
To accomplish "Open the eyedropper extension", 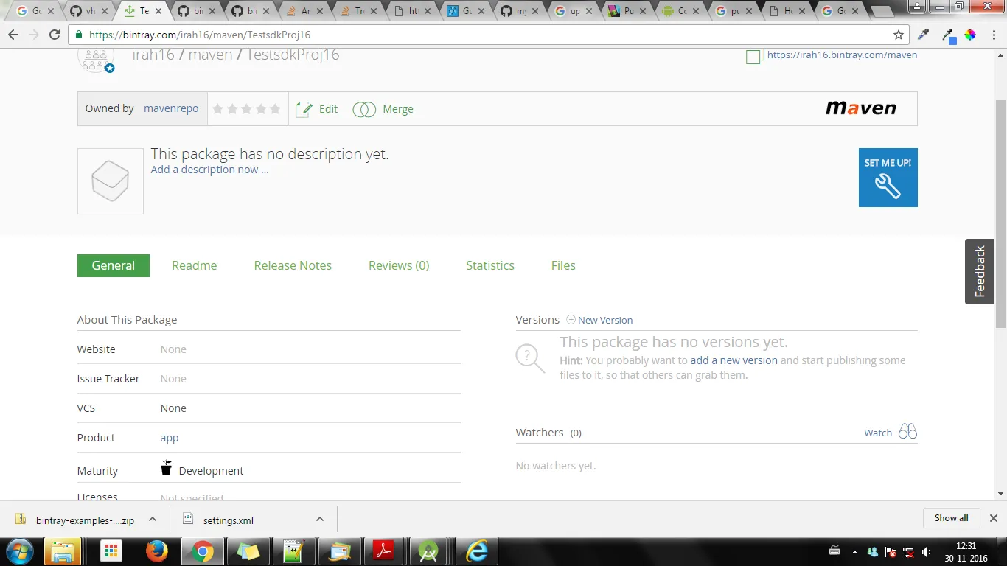I will tap(923, 35).
